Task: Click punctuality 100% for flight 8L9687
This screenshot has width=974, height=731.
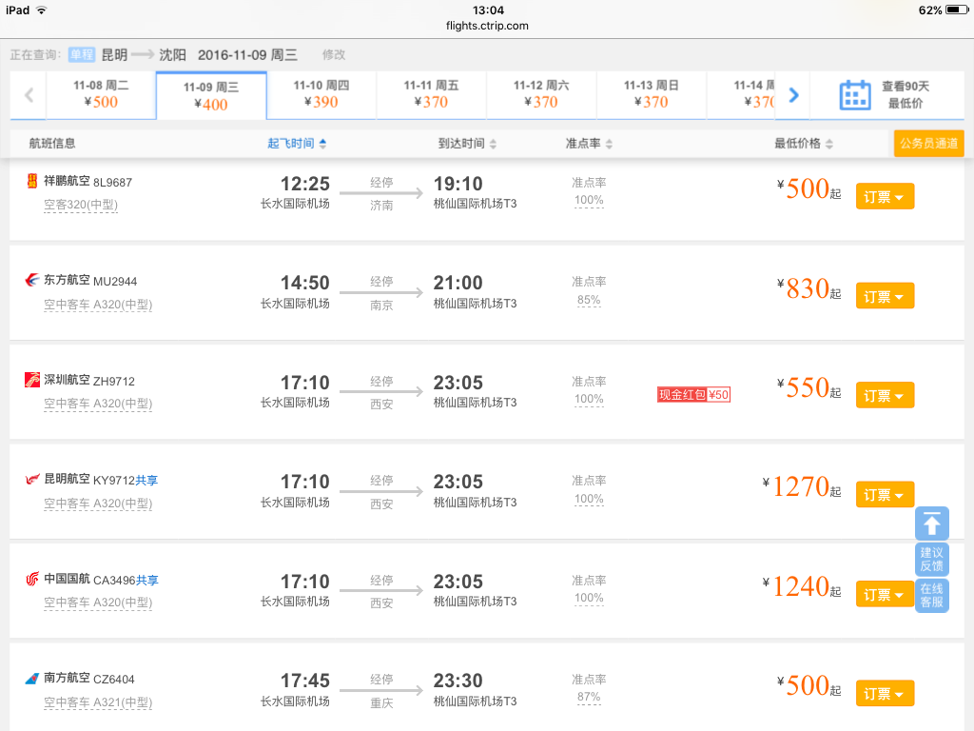Action: click(589, 200)
